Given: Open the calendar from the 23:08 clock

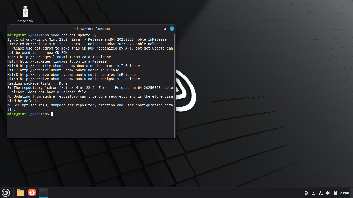Looking at the screenshot, I should tap(344, 193).
